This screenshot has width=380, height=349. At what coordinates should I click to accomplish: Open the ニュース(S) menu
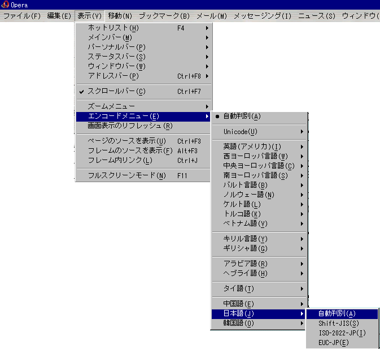317,16
